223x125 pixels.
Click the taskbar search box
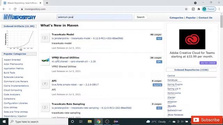click(38, 122)
